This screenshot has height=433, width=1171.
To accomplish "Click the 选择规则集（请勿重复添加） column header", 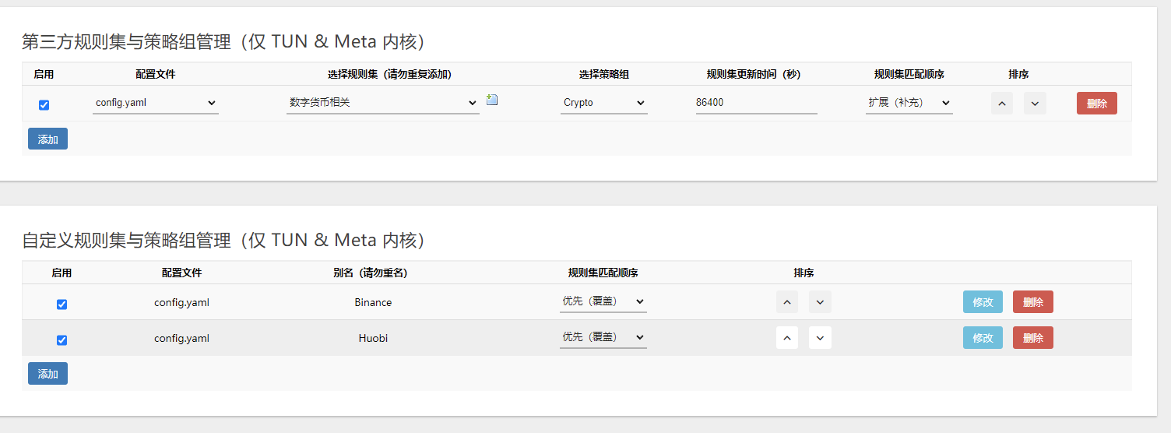I will [x=389, y=75].
